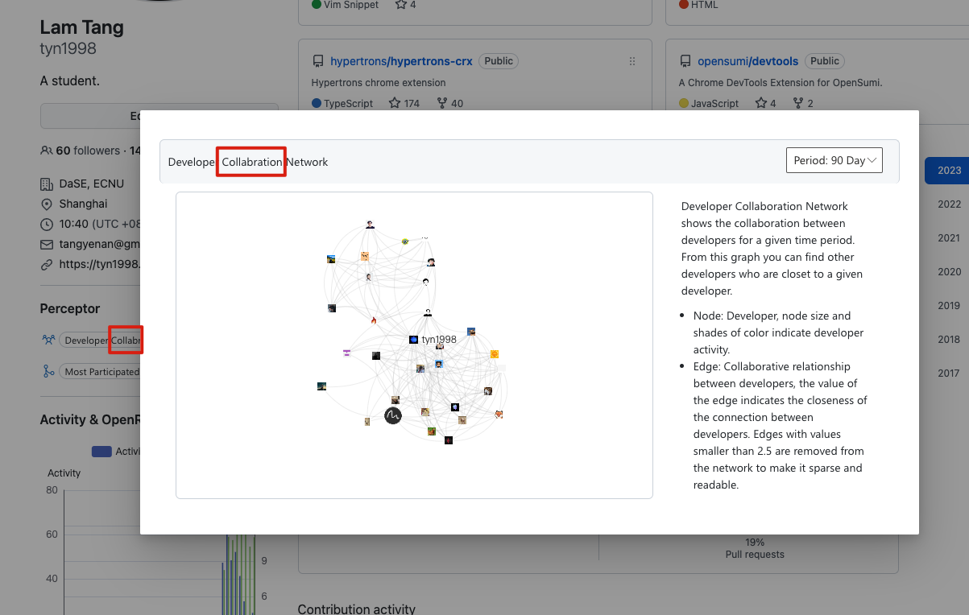Click the followers people icon under the bio
Screen dimensions: 969x615
coord(46,150)
